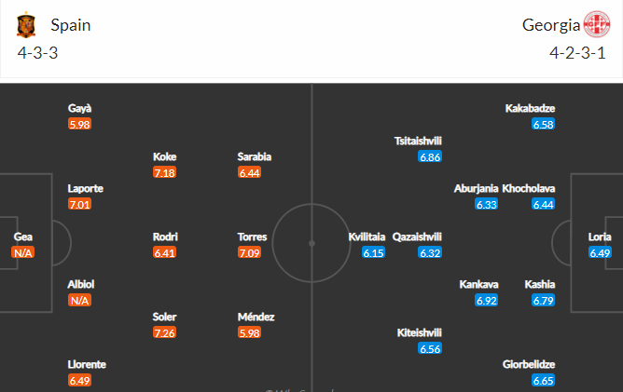Click Laporte's player name
The height and width of the screenshot is (392, 623).
point(86,188)
